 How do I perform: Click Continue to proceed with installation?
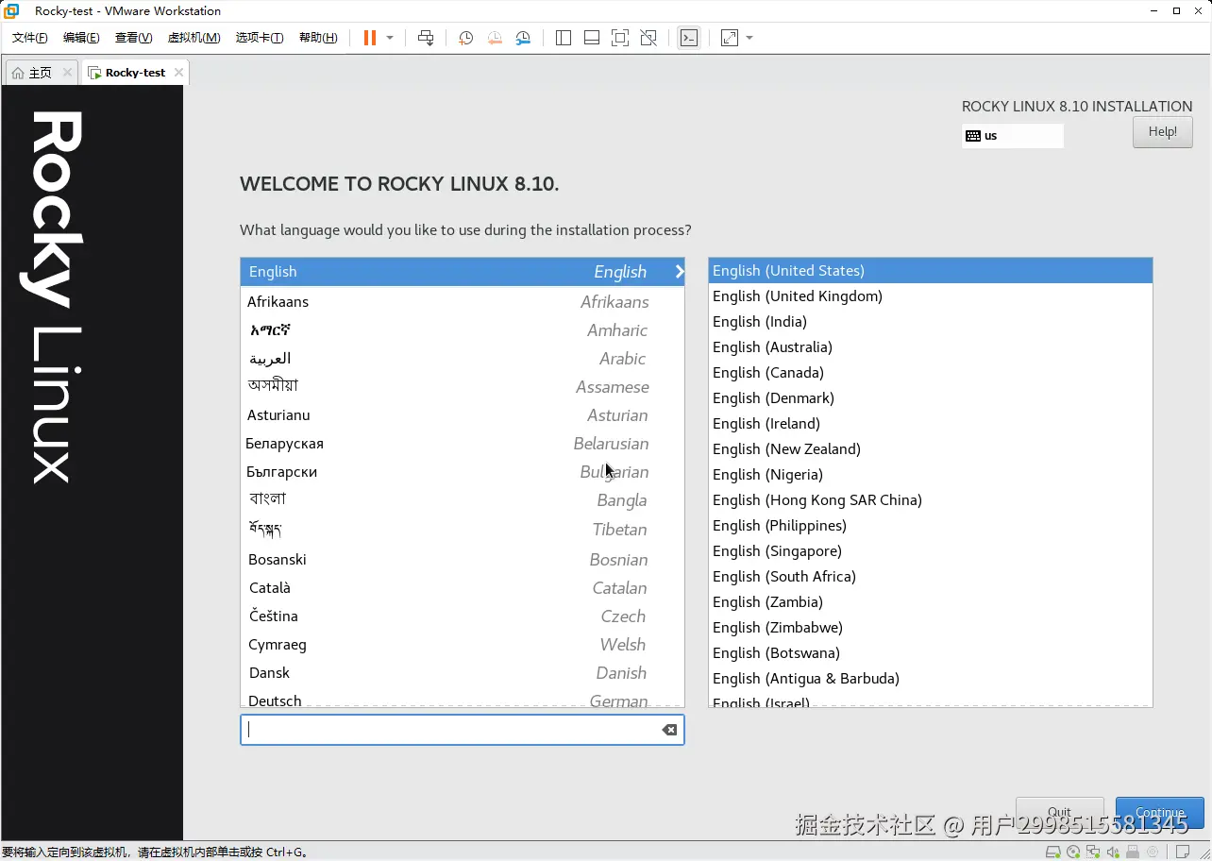[x=1160, y=812]
